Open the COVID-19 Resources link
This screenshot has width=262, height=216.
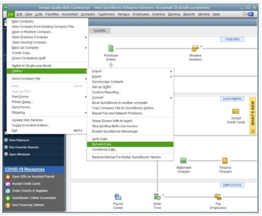click(x=25, y=169)
